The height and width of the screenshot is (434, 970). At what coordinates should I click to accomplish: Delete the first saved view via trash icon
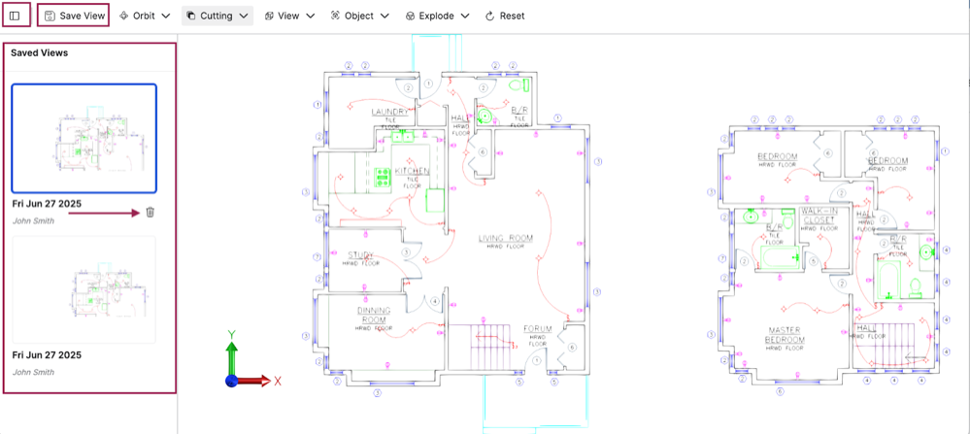coord(150,212)
